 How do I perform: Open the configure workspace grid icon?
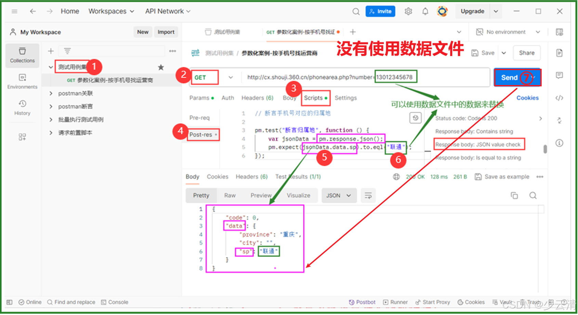pos(22,137)
